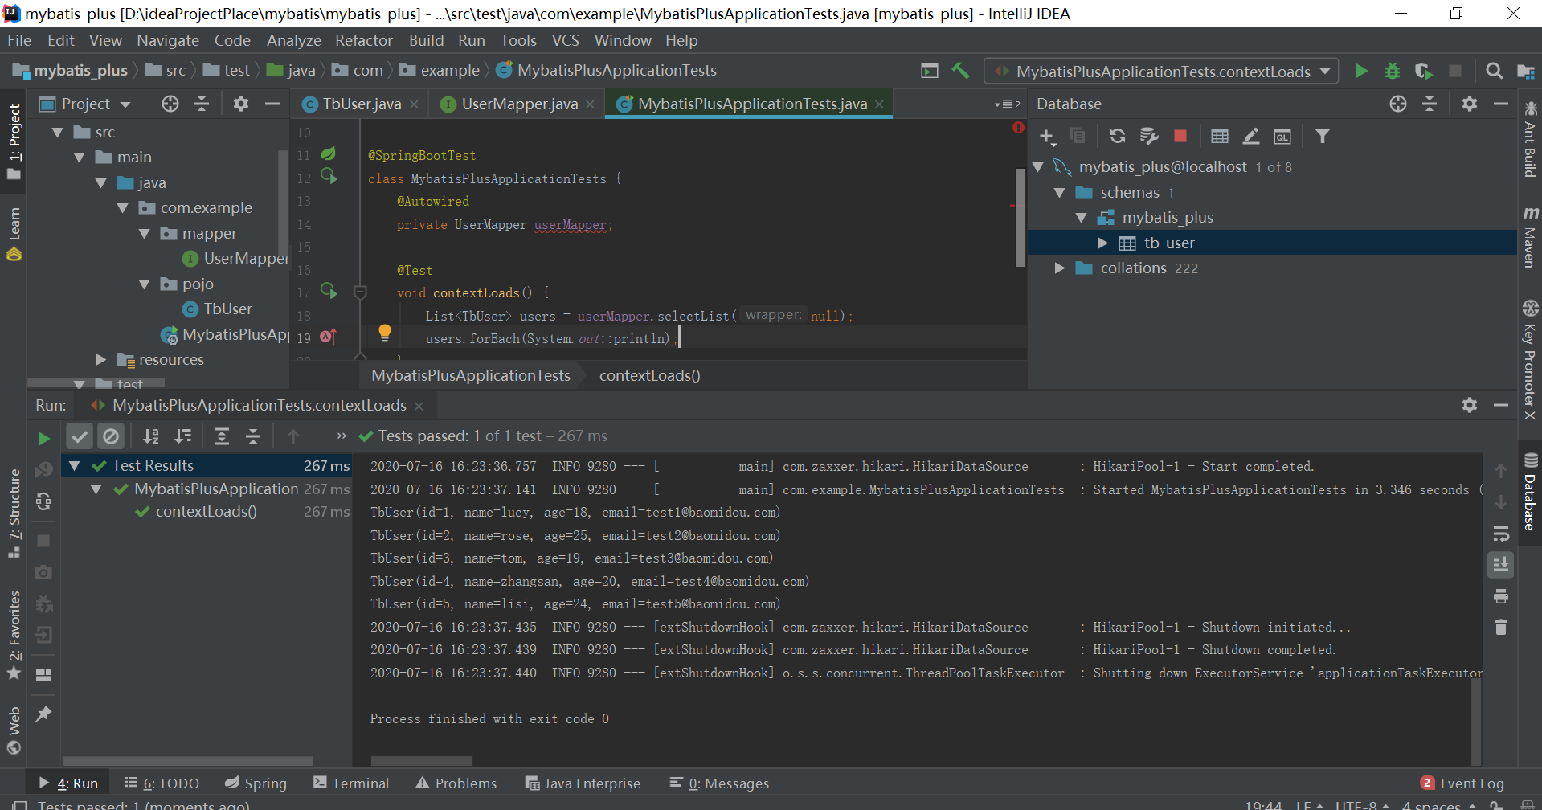
Task: Toggle show passed tests checkmark button
Action: [80, 436]
